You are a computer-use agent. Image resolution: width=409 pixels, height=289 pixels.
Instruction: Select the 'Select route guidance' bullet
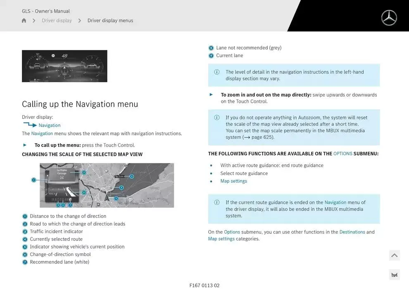244,173
